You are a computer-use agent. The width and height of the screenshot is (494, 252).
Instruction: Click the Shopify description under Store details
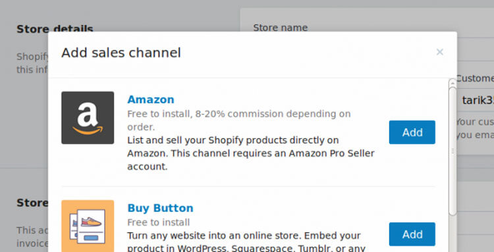coord(32,63)
